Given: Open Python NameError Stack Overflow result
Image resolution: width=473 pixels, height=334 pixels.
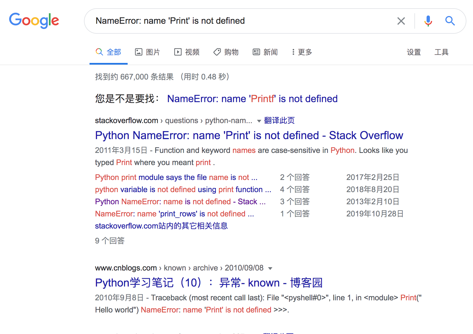Looking at the screenshot, I should (249, 136).
